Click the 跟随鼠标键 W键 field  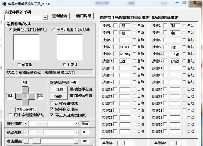[74, 82]
